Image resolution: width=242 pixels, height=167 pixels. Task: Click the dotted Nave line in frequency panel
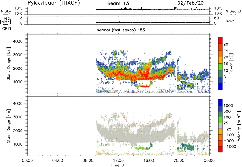coord(152,21)
